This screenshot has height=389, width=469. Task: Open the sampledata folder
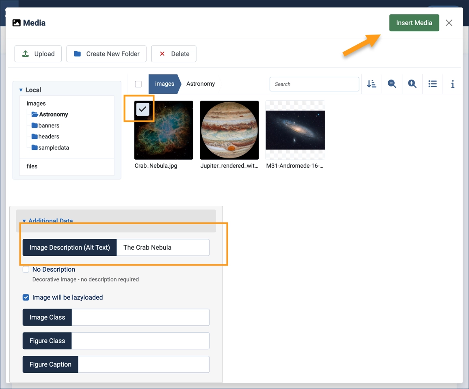click(x=53, y=148)
